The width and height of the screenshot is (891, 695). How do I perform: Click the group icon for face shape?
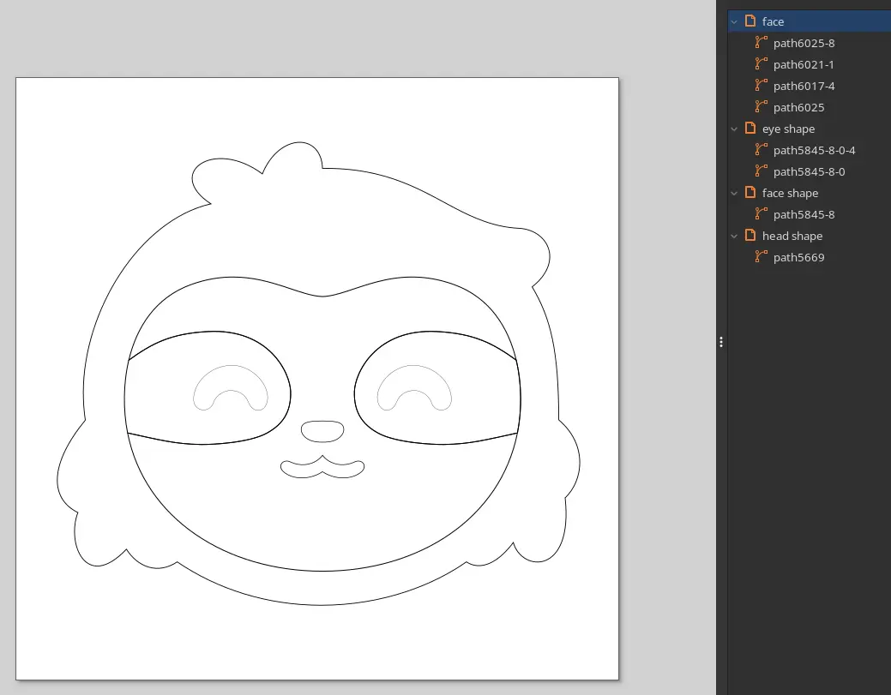[750, 192]
